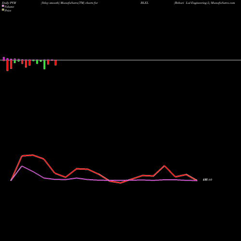Click the tallest green volume bar
Image resolution: width=241 pixels, height=241 pixels.
click(x=44, y=65)
